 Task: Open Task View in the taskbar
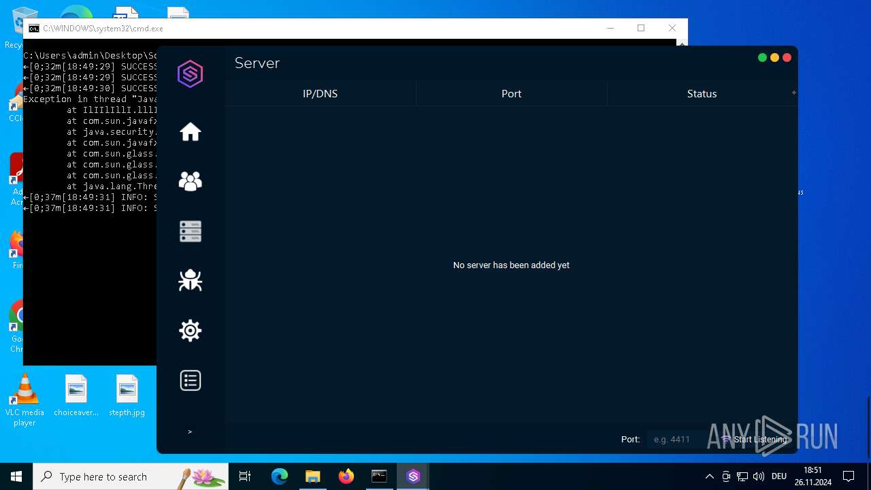point(245,476)
